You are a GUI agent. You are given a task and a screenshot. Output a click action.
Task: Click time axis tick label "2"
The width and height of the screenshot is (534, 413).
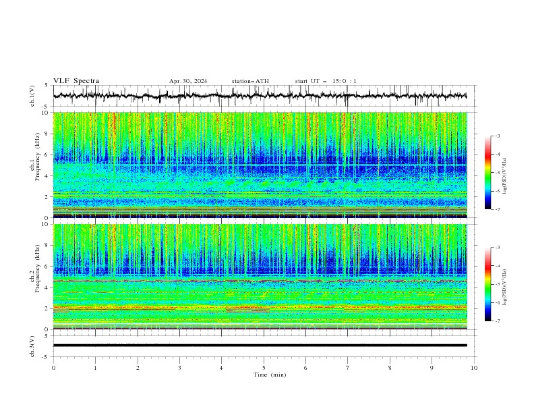tap(138, 368)
